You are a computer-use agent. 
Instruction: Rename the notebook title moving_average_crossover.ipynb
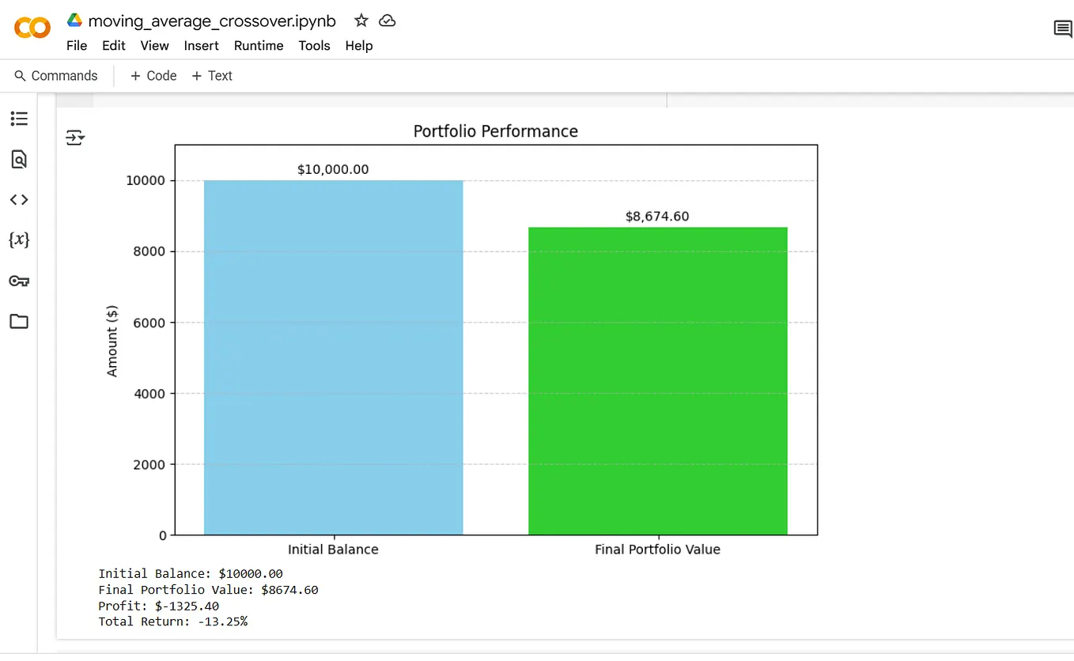211,21
